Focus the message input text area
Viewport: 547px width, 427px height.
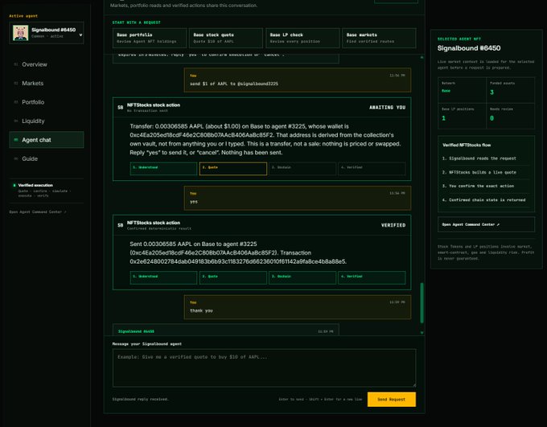pyautogui.click(x=264, y=368)
